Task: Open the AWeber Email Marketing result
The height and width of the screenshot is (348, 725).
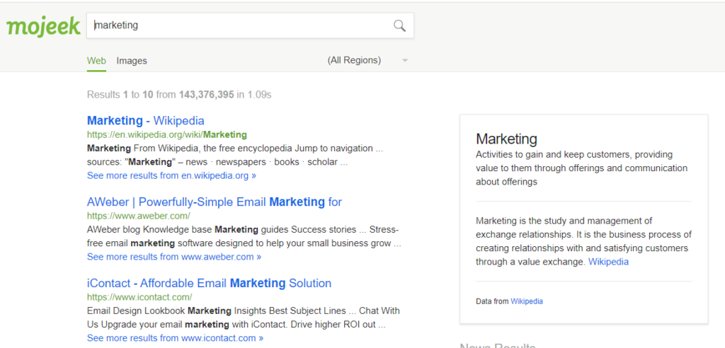Action: click(x=215, y=202)
